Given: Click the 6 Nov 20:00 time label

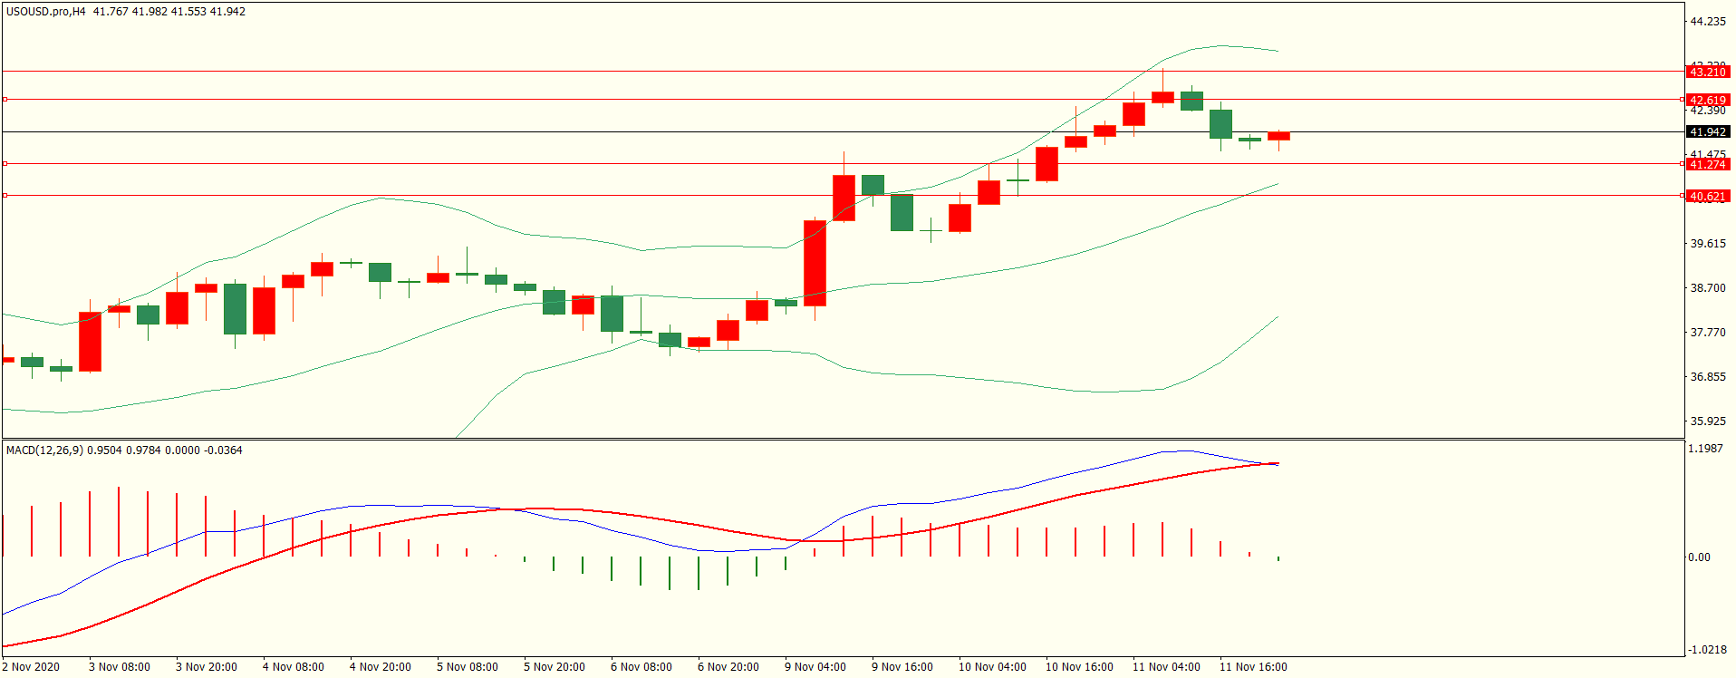Looking at the screenshot, I should click(x=728, y=667).
